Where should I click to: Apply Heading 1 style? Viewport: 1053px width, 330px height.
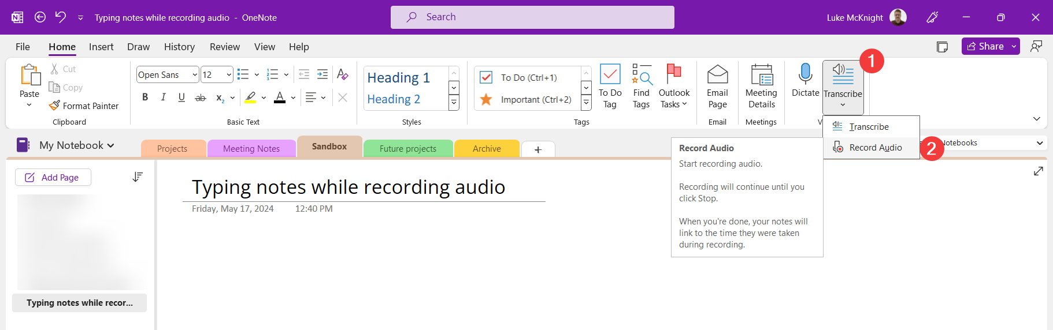[x=399, y=77]
